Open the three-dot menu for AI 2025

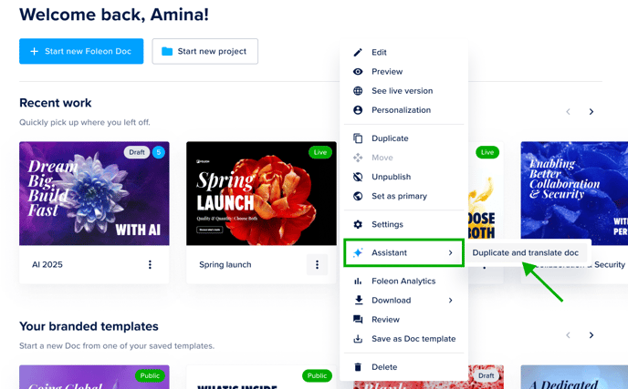150,265
